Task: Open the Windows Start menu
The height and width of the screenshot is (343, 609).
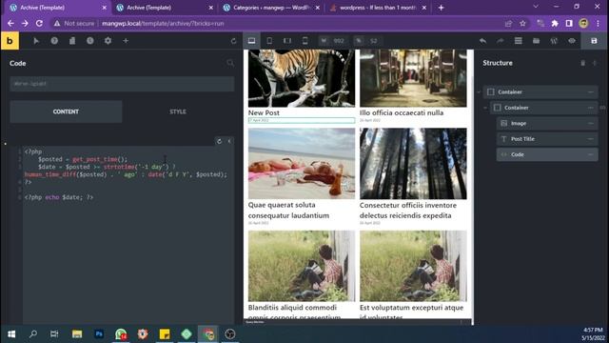Action: coord(11,334)
